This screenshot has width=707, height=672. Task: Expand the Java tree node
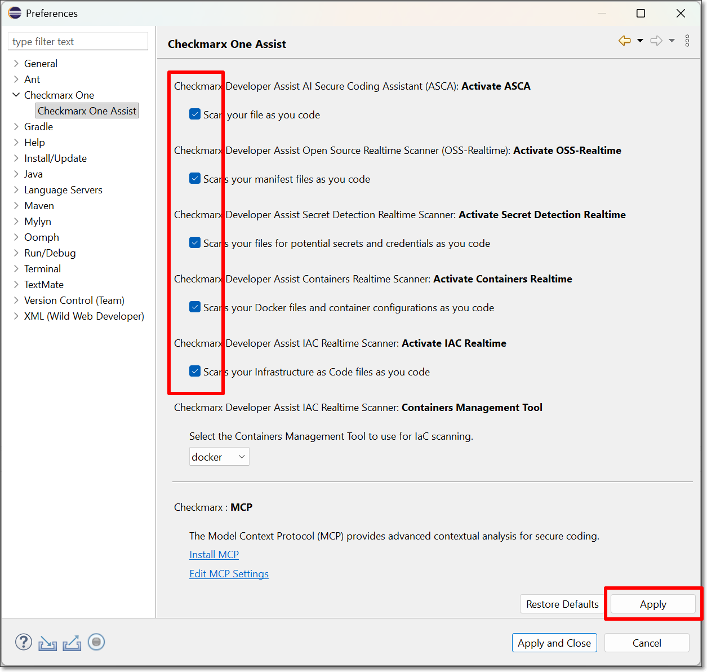click(x=16, y=174)
